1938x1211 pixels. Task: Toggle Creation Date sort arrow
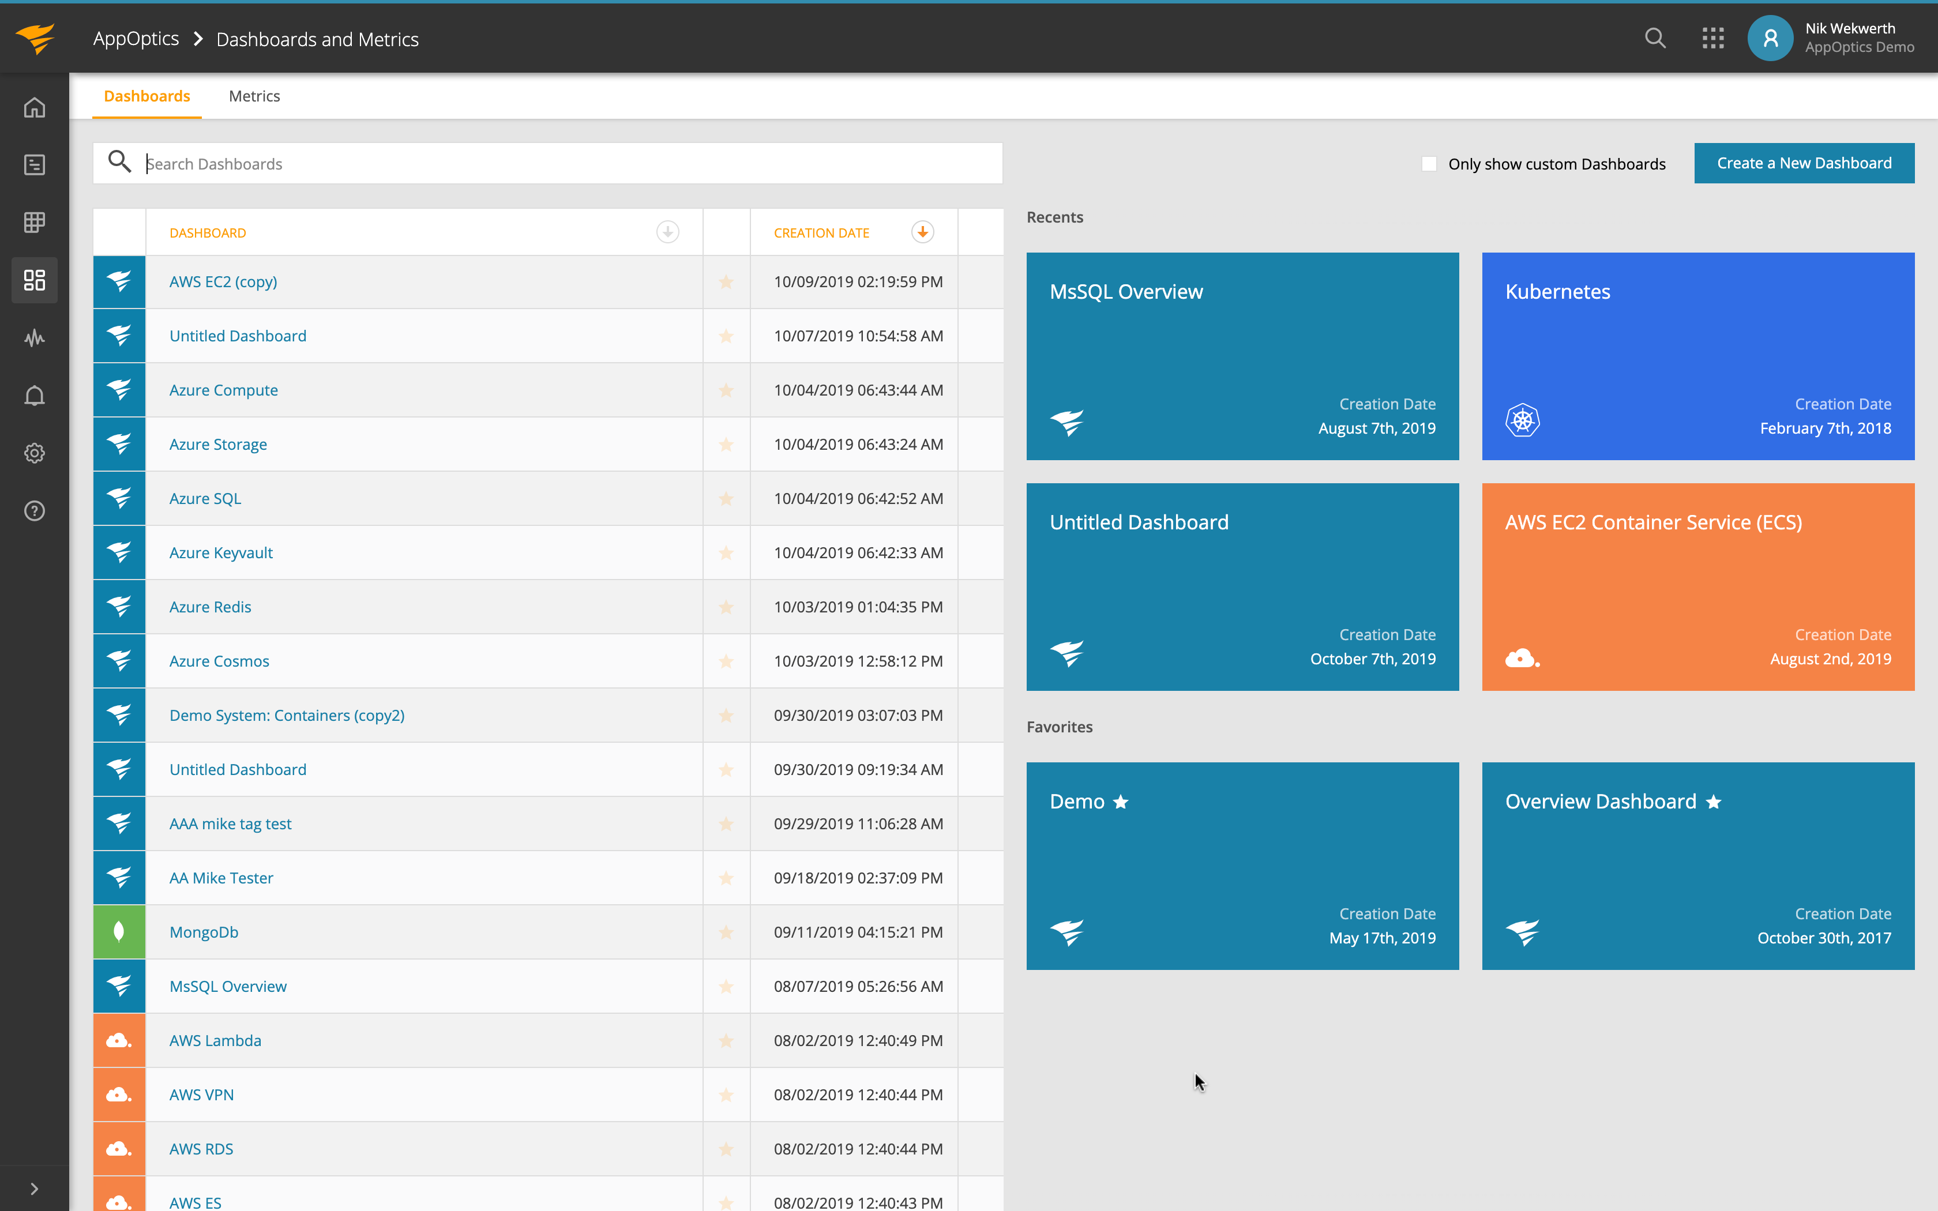(x=922, y=232)
